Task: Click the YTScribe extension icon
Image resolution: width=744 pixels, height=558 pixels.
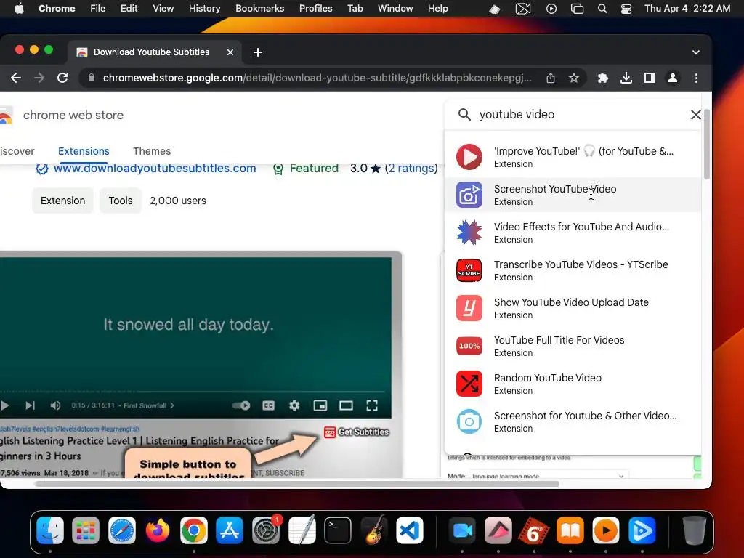Action: (x=469, y=270)
